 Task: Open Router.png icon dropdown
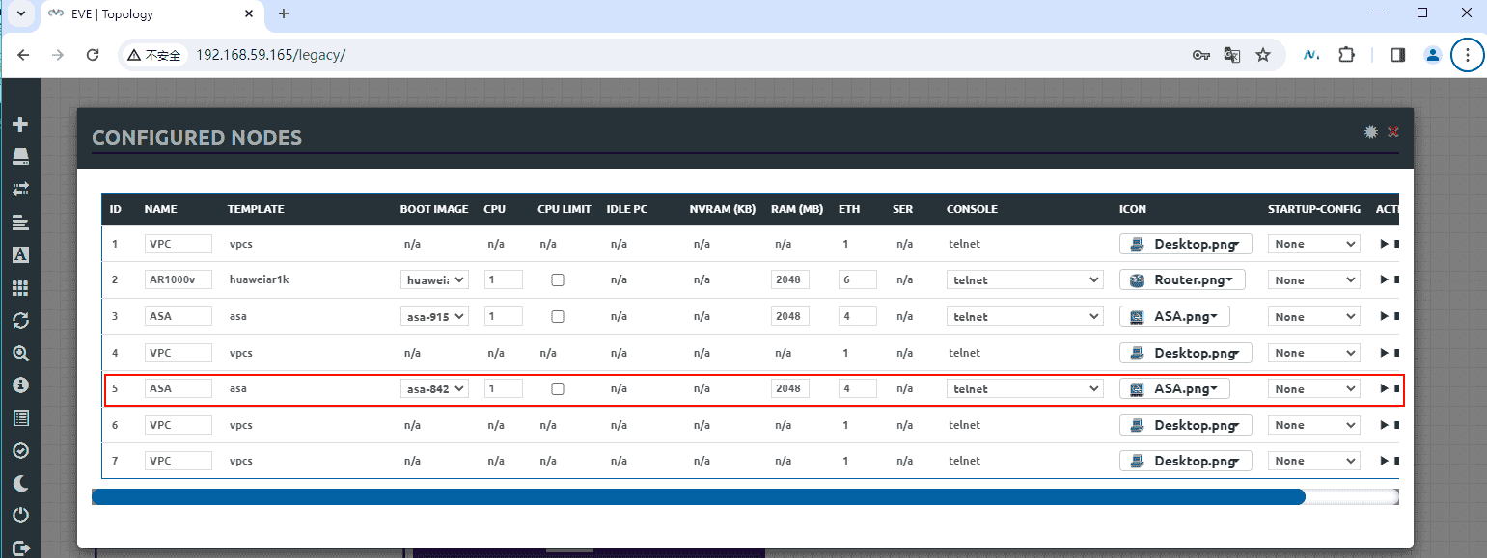coord(1181,280)
